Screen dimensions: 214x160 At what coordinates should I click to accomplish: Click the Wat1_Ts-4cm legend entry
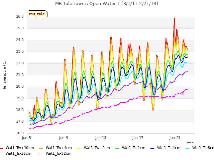(166, 148)
